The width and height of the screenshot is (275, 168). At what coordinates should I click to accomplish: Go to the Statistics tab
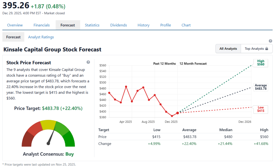click(92, 25)
